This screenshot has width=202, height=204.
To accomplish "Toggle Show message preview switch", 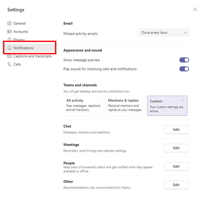I will (184, 60).
